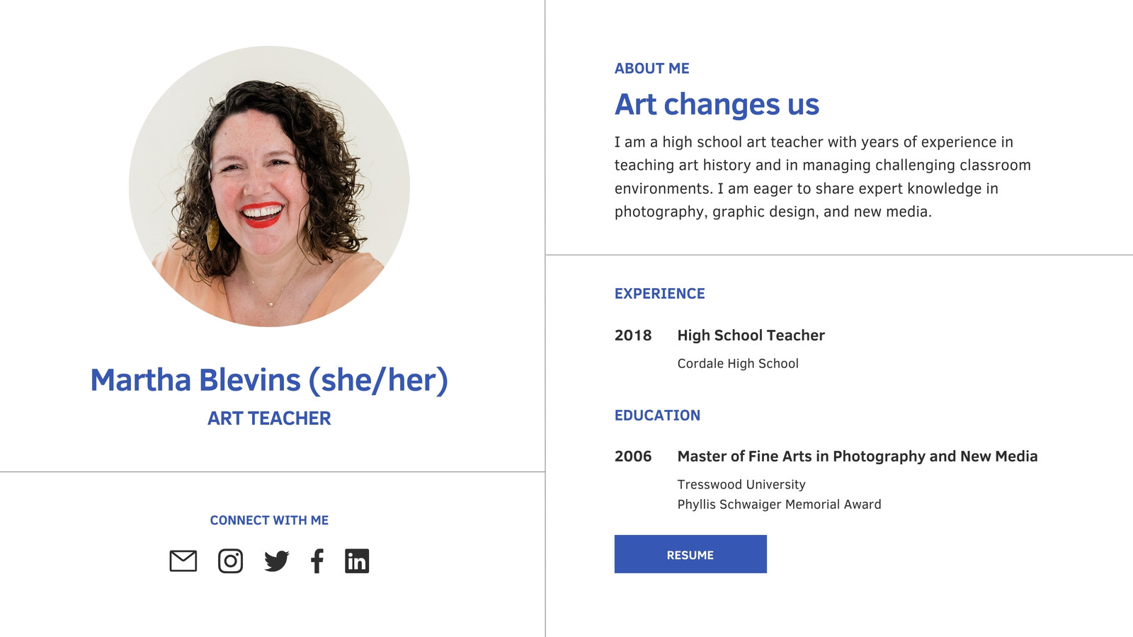This screenshot has width=1133, height=637.
Task: Click Cordale High School text
Action: (x=738, y=364)
